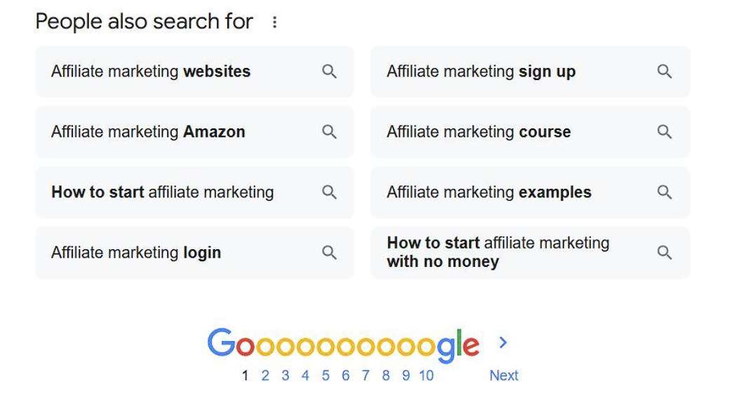Click magnifier icon next to Affiliate marketing course
743x396 pixels.
click(664, 132)
